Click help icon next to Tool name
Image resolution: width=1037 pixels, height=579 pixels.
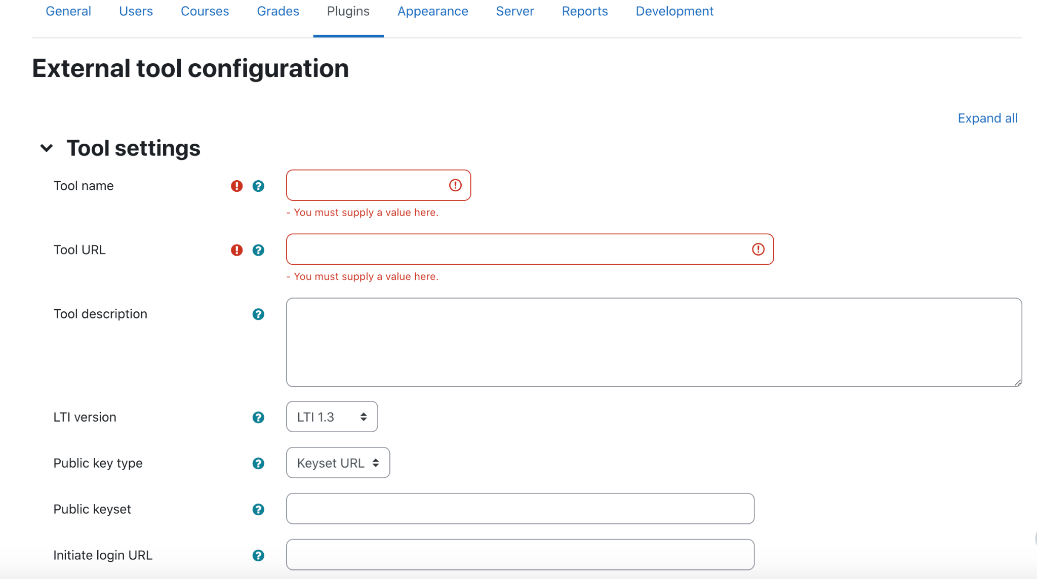258,186
